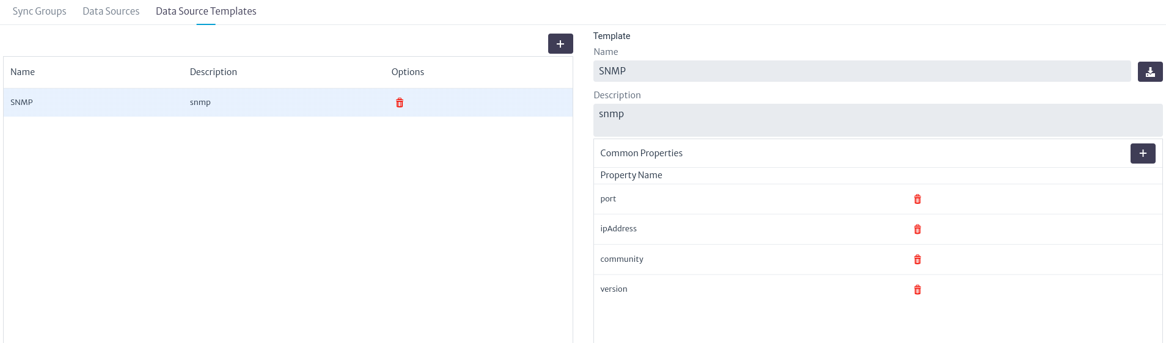Image resolution: width=1166 pixels, height=343 pixels.
Task: Click the template Name input field
Action: 862,71
